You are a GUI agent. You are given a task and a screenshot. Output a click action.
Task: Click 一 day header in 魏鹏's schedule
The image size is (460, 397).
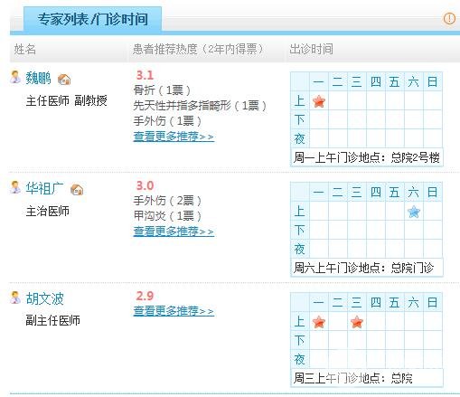pyautogui.click(x=319, y=81)
